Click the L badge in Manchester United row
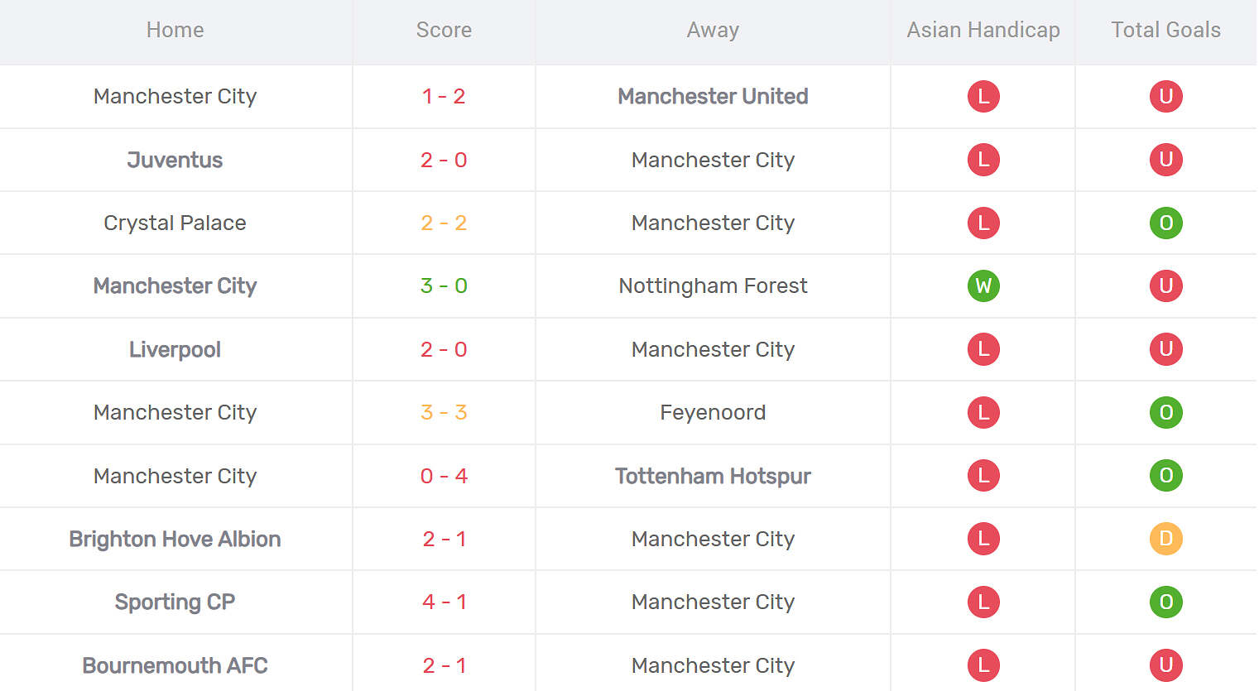1259x691 pixels. tap(983, 96)
